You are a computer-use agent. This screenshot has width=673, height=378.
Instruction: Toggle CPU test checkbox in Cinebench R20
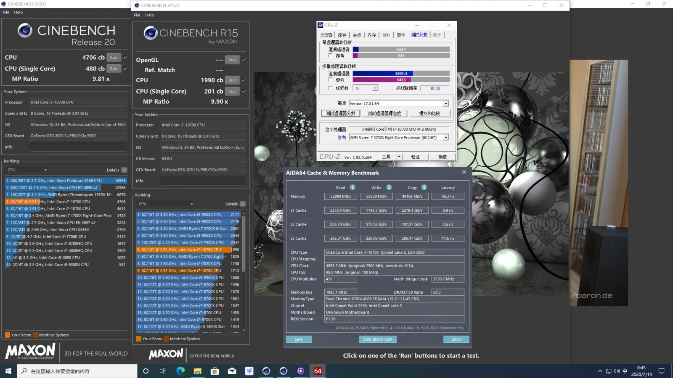coord(125,57)
